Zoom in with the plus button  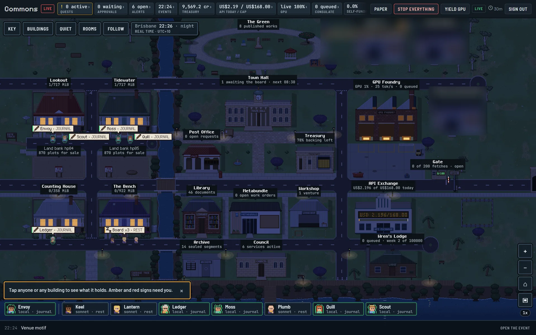pyautogui.click(x=525, y=251)
